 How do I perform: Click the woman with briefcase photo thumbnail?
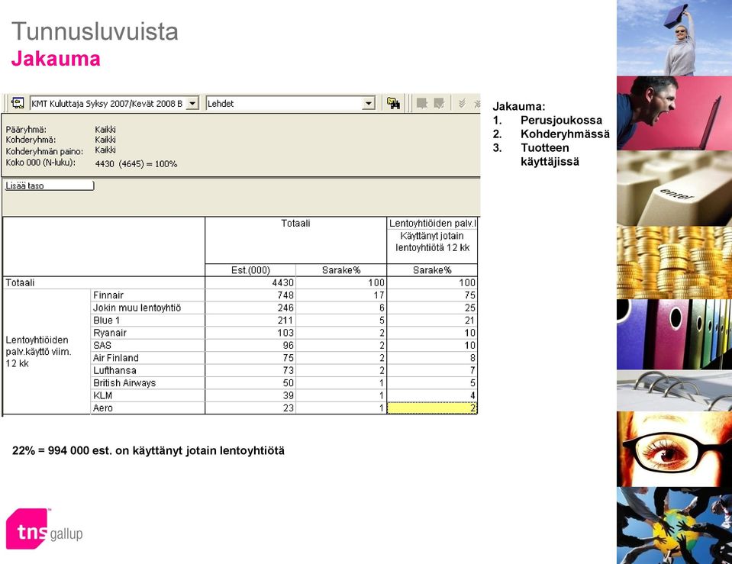point(674,37)
